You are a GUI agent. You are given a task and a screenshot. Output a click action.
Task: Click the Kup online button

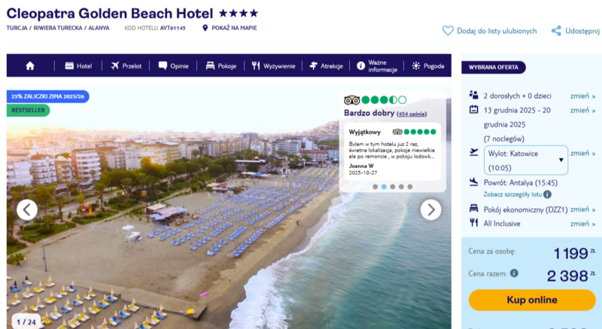pyautogui.click(x=531, y=300)
